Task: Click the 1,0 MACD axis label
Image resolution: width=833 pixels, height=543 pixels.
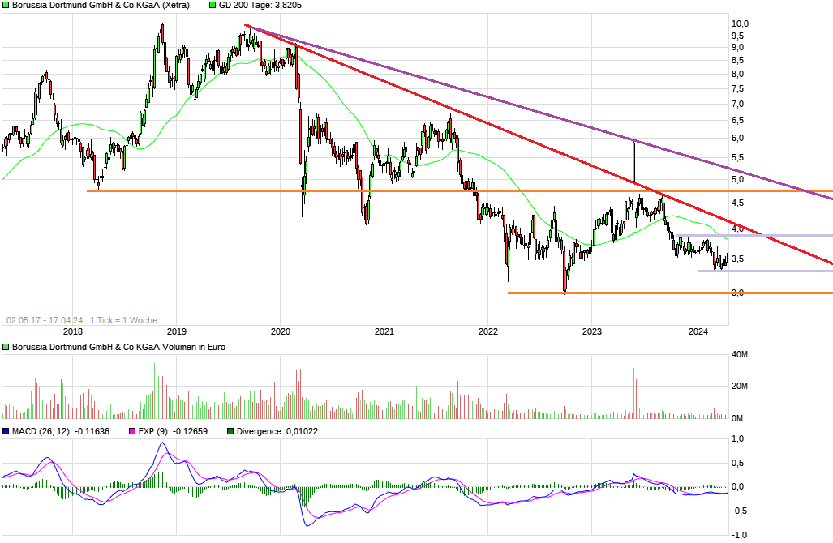Action: [738, 439]
